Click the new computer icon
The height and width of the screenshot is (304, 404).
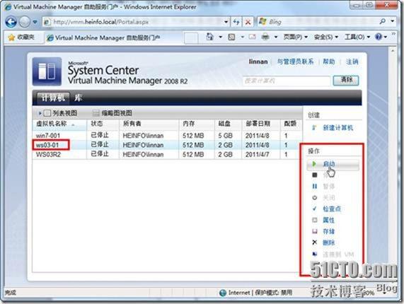tap(314, 127)
